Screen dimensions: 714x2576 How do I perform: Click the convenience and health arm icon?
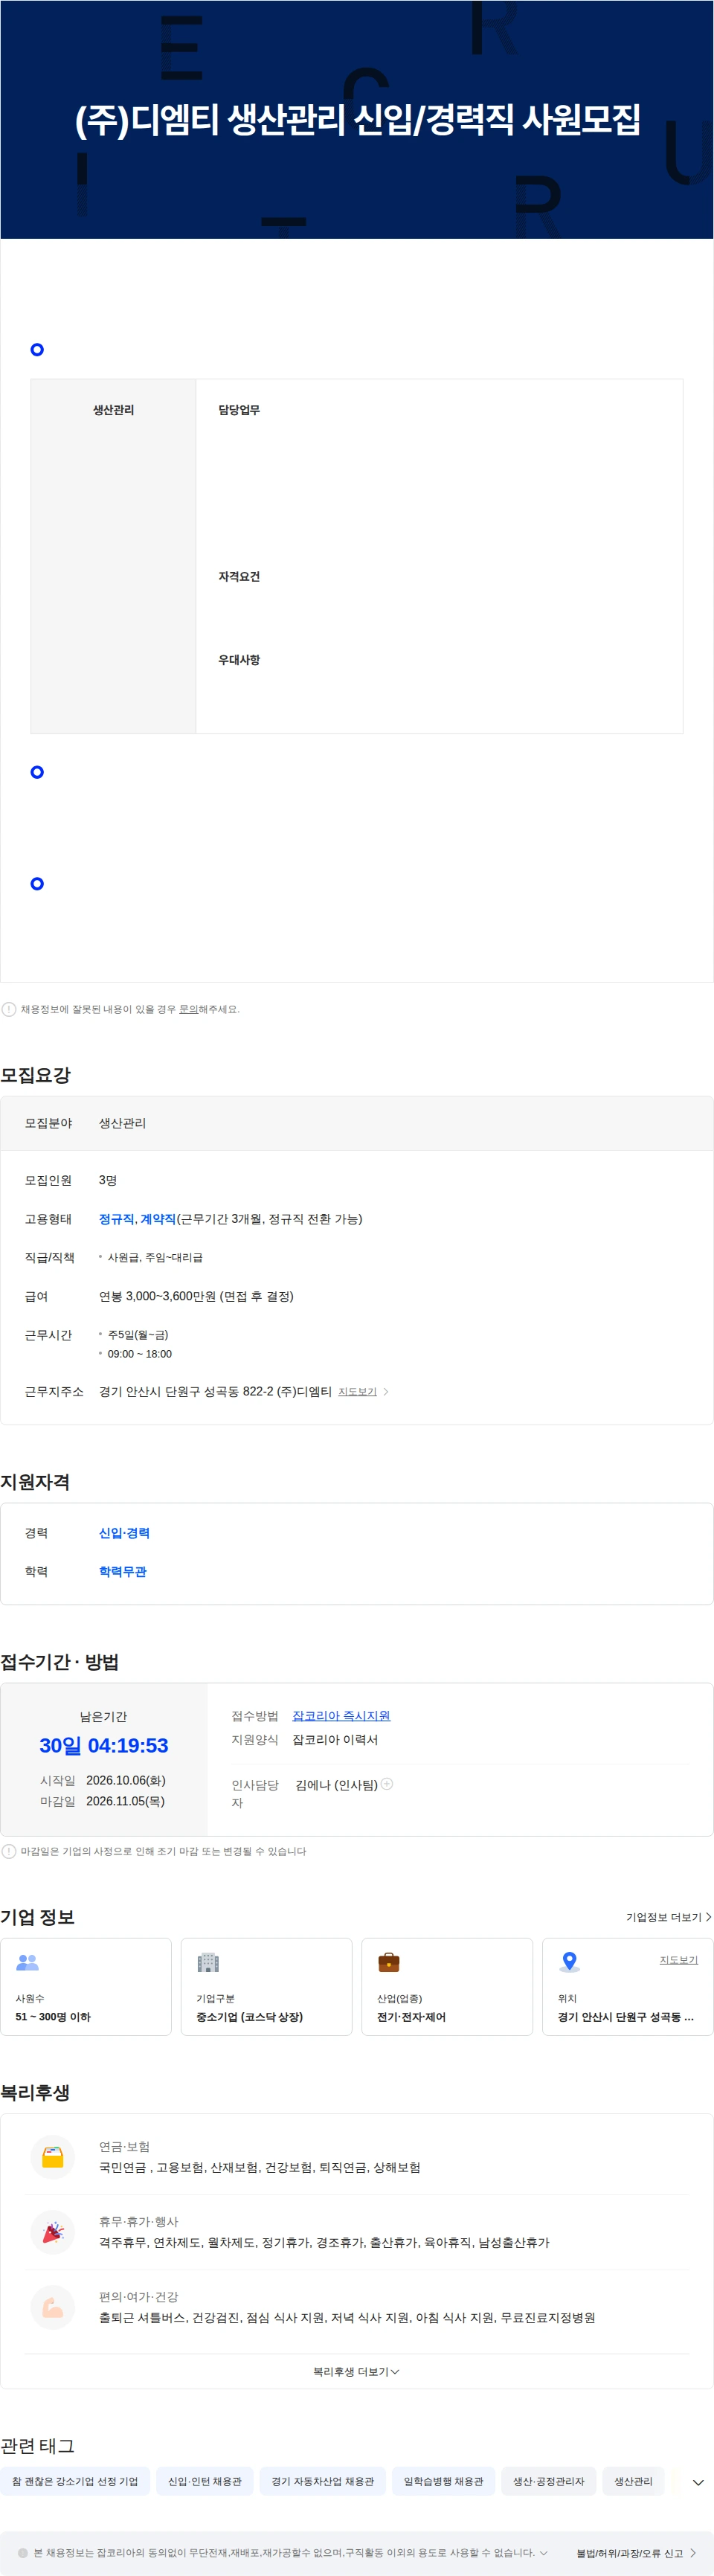pyautogui.click(x=53, y=2307)
